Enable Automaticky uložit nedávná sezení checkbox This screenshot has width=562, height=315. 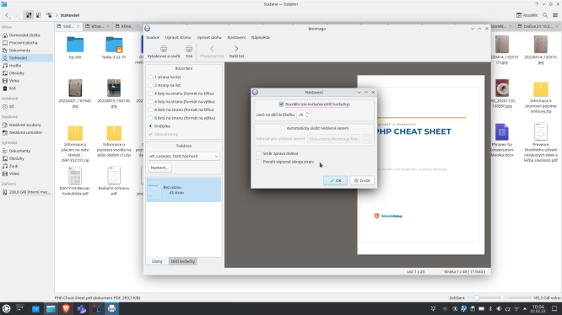pos(283,128)
